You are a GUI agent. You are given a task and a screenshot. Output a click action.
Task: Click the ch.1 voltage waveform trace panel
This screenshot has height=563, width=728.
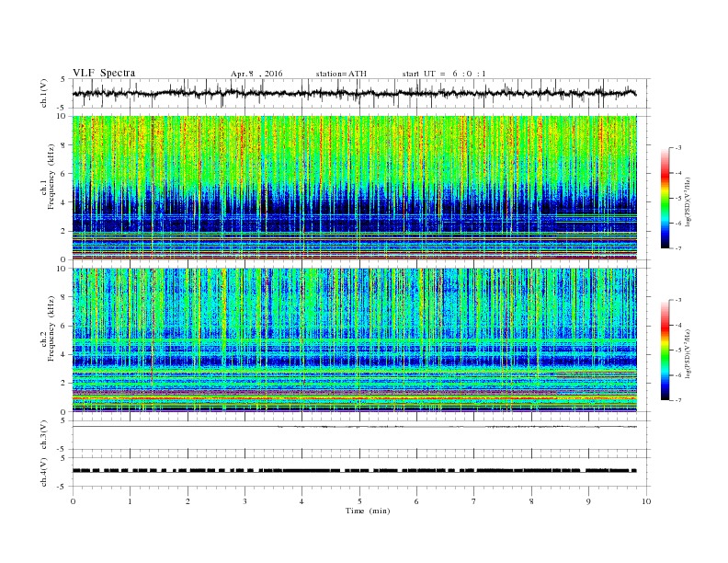tap(360, 93)
